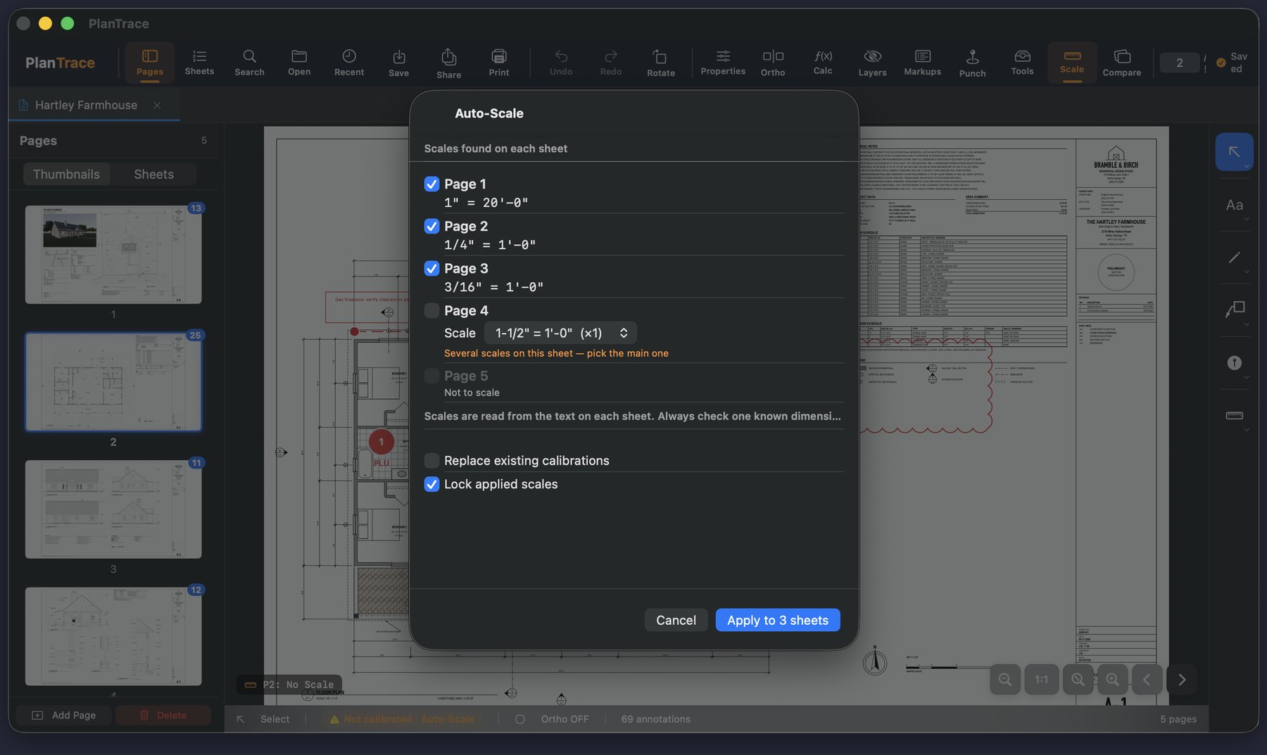Click the Print toolbar icon

coord(499,62)
